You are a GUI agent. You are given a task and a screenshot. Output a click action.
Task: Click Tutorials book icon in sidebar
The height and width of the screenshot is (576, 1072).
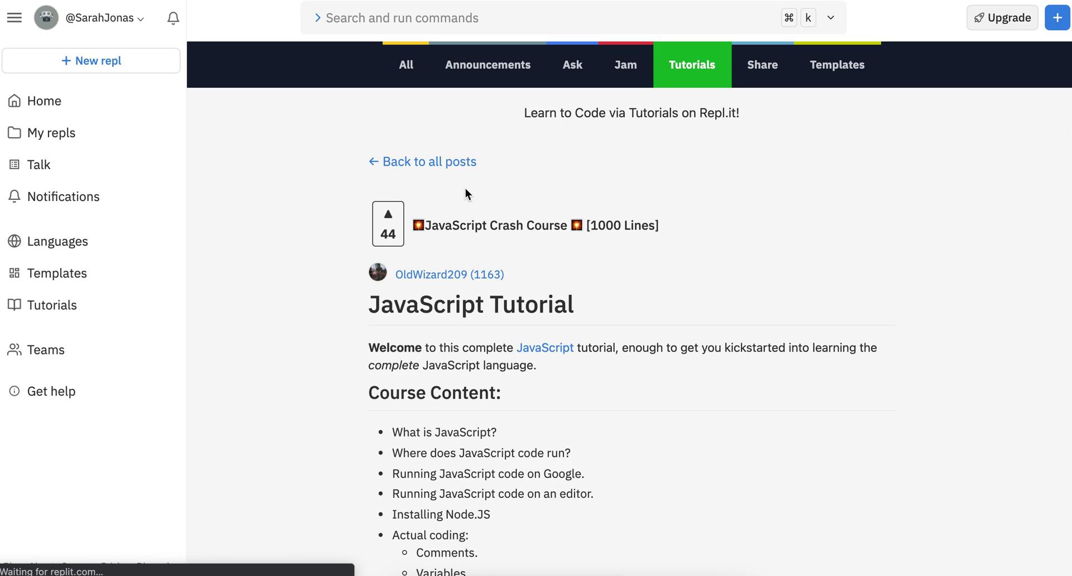15,305
